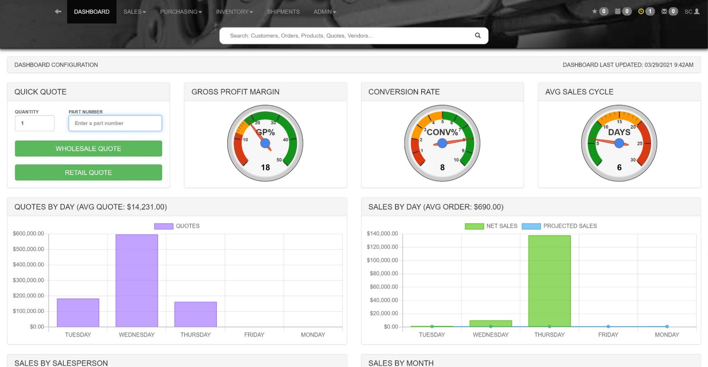Click the Avg Sales Cycle gauge

(619, 143)
